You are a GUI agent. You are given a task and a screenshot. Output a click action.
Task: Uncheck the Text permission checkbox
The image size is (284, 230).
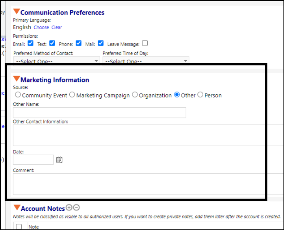click(52, 43)
